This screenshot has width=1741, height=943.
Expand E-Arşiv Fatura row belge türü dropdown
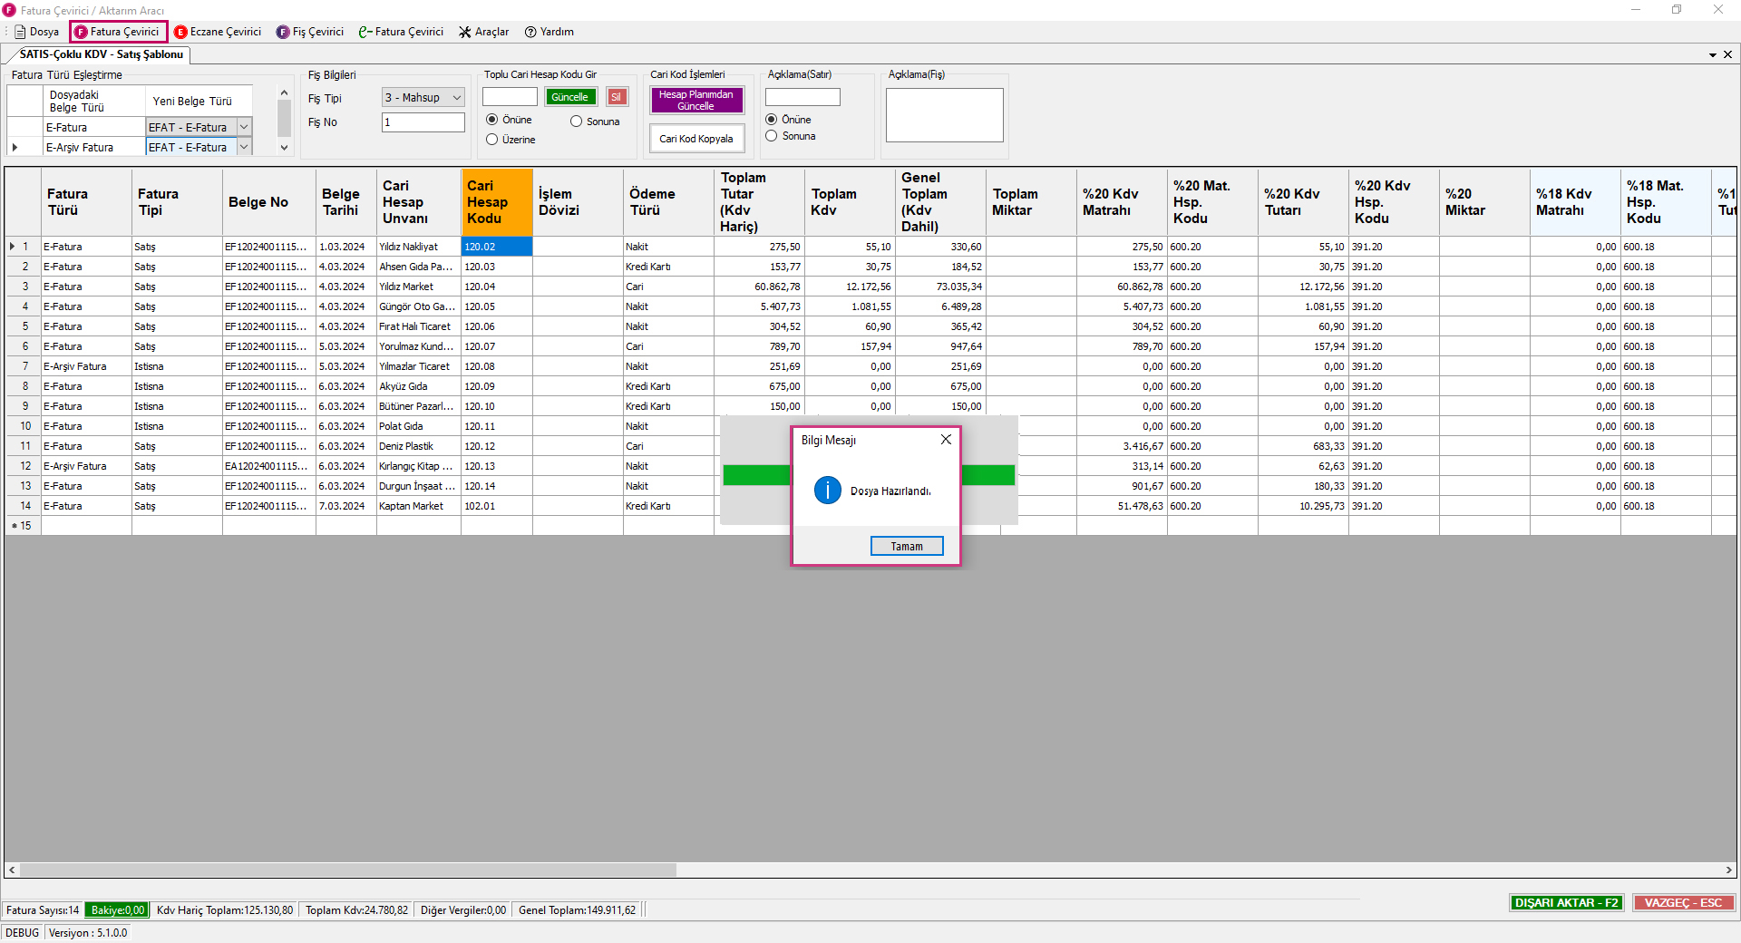tap(244, 147)
